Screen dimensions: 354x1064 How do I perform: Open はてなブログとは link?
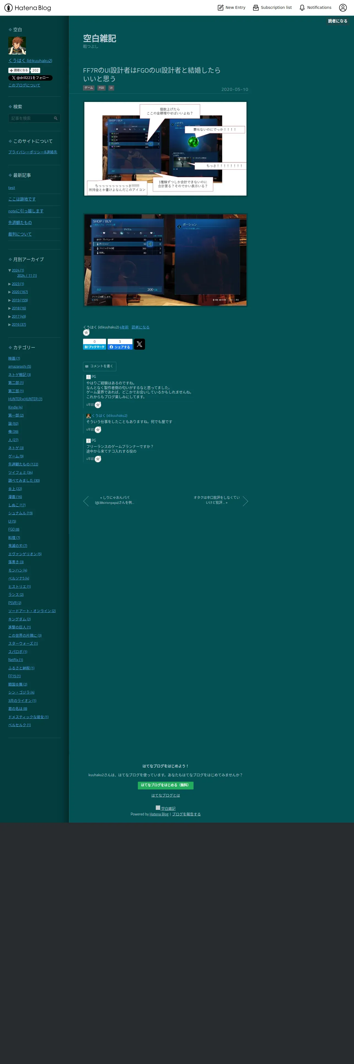[166, 796]
